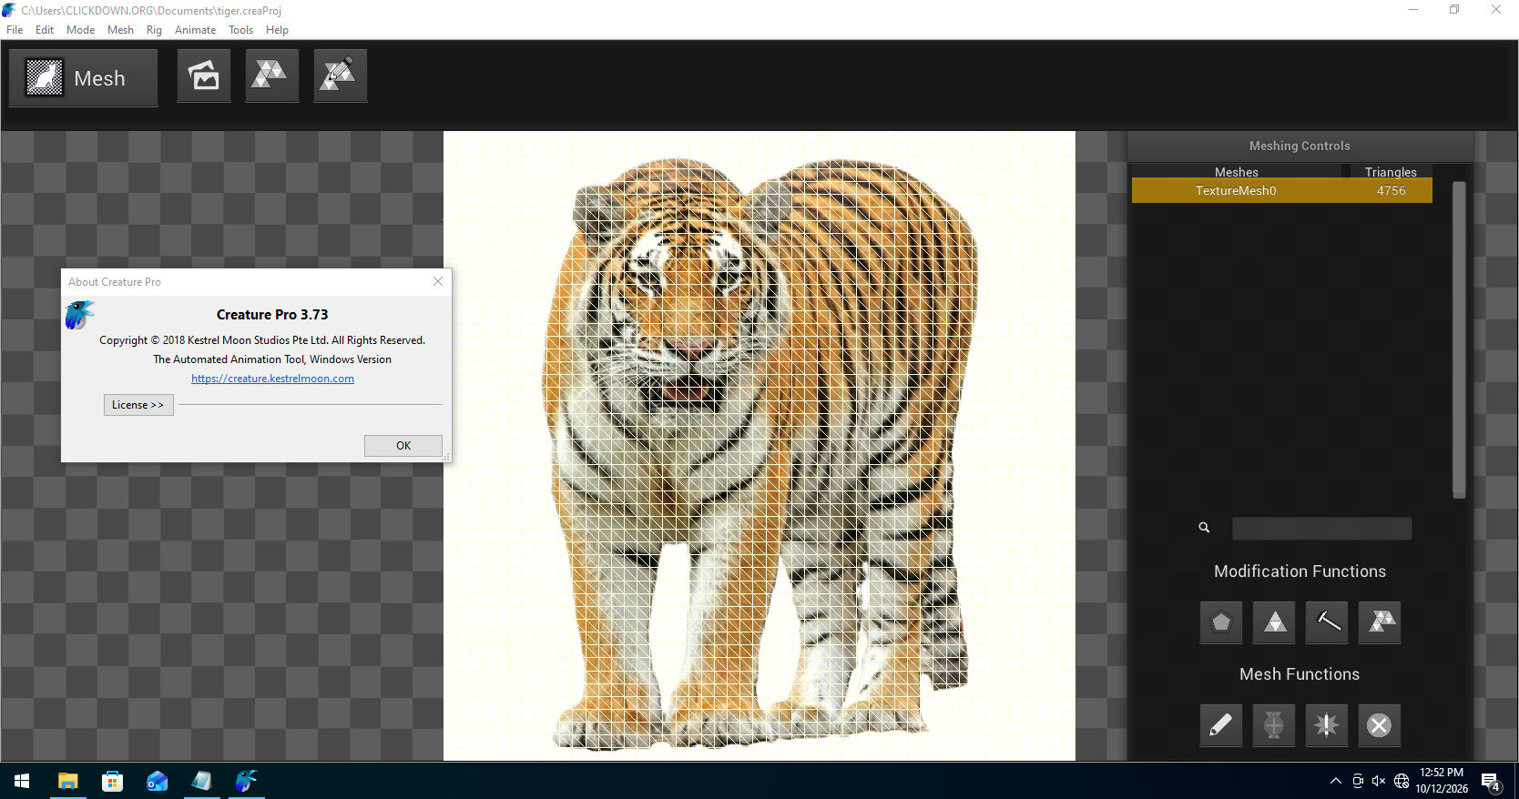
Task: Open Microsoft Store from the taskbar
Action: coord(112,781)
